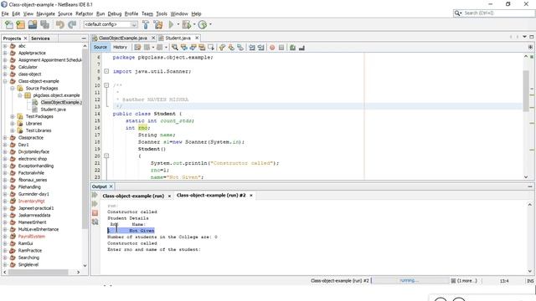Click the Next Bookmark icon
This screenshot has width=536, height=301.
pyautogui.click(x=231, y=48)
